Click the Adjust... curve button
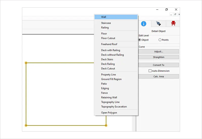 click(159, 51)
